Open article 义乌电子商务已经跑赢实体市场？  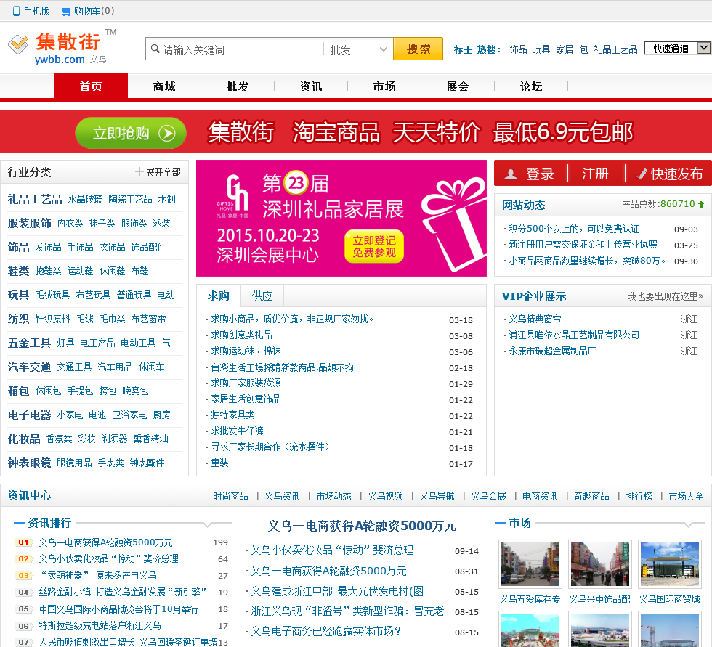326,632
